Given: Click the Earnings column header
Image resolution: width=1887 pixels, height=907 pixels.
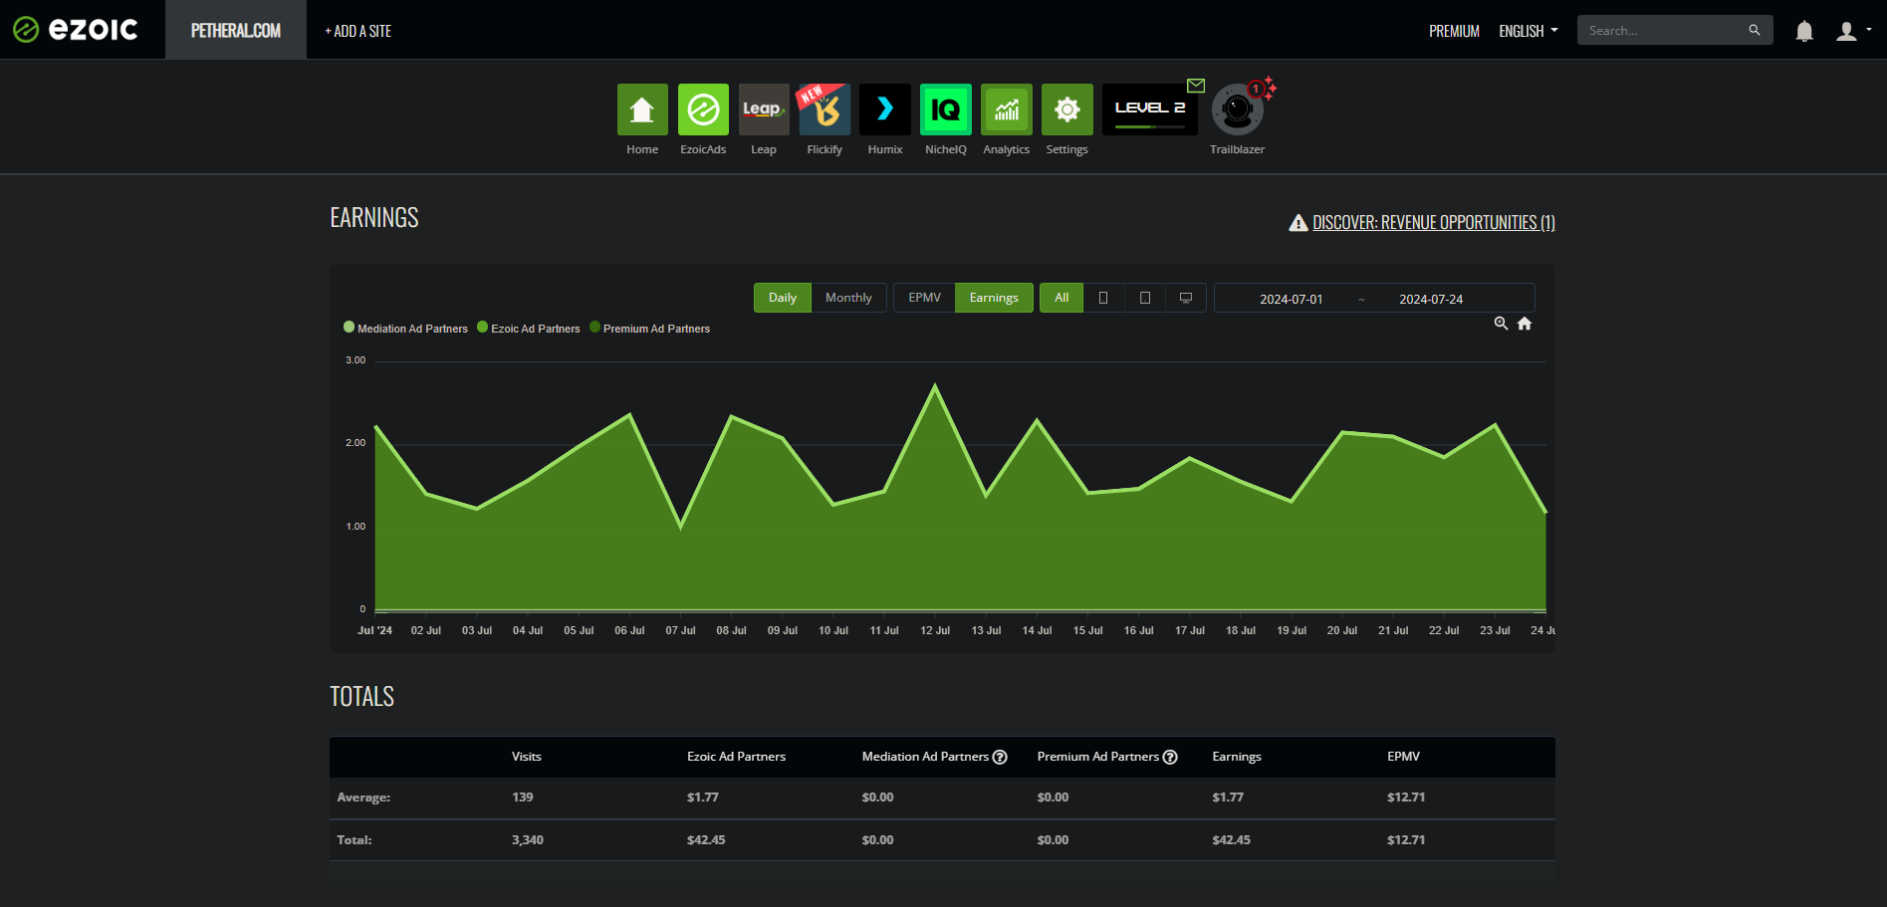Looking at the screenshot, I should tap(1237, 757).
